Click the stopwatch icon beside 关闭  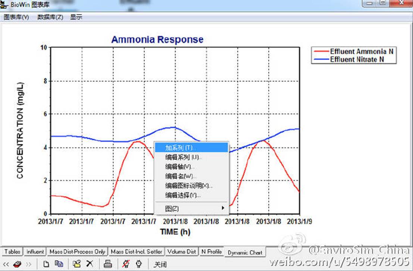click(x=139, y=264)
